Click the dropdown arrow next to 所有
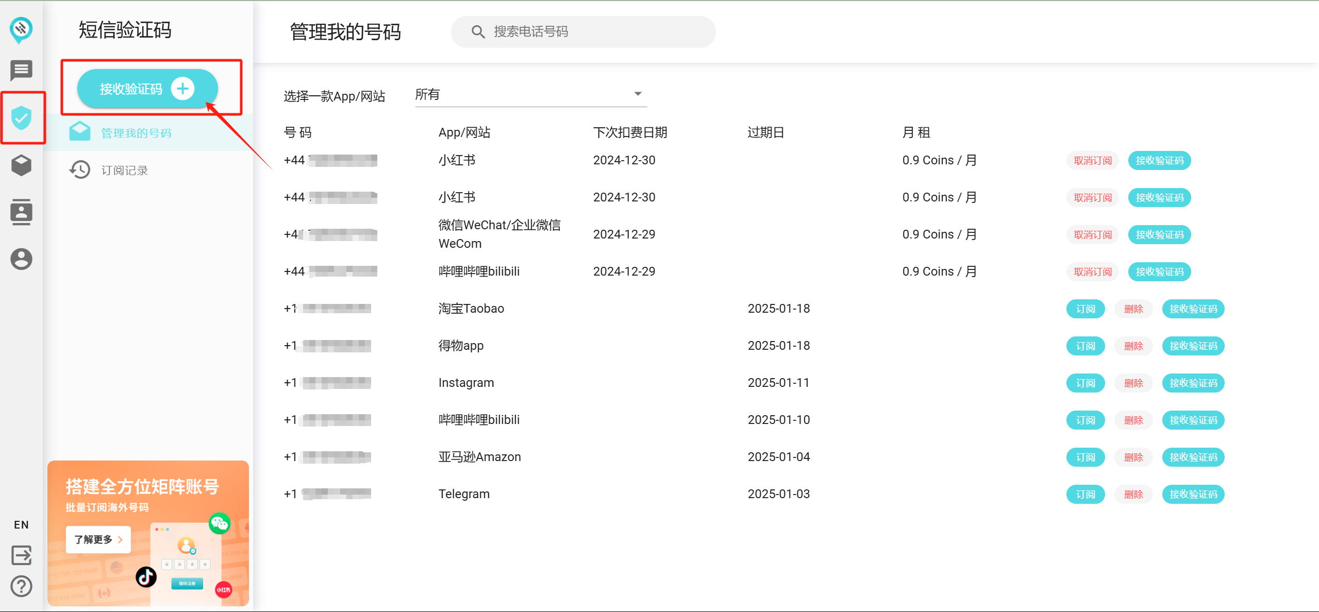1319x612 pixels. pos(638,94)
